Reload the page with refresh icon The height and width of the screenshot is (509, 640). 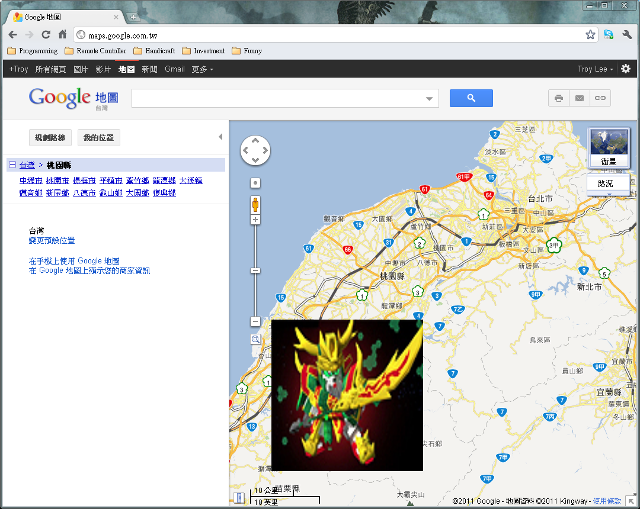tap(46, 35)
